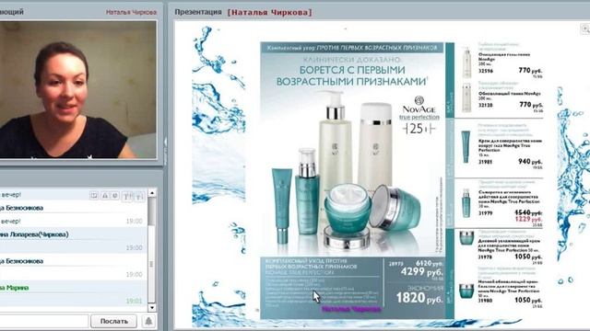Viewport: 590px width, 331px height.
Task: Click the chat message input field
Action: point(43,321)
